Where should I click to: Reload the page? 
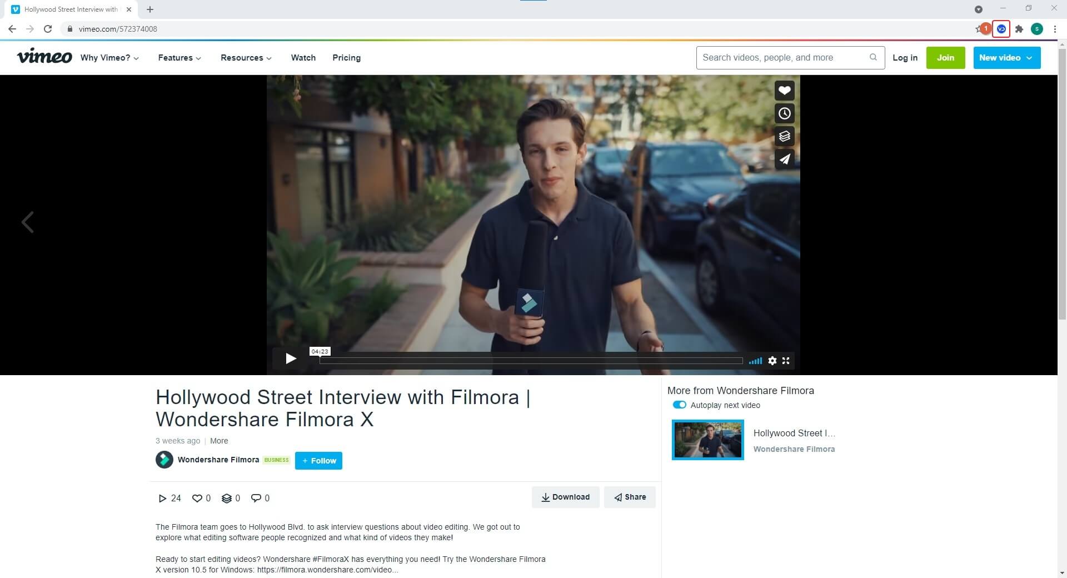48,29
